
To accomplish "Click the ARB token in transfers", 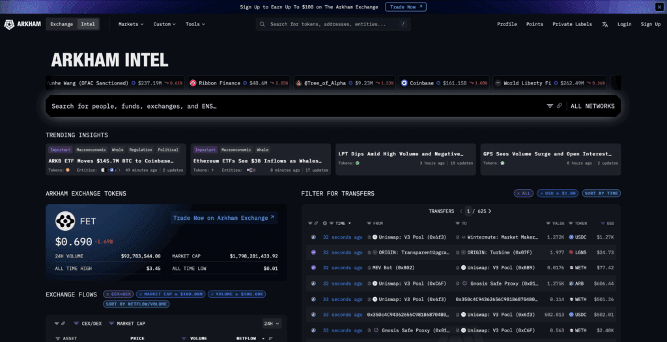I will point(576,283).
